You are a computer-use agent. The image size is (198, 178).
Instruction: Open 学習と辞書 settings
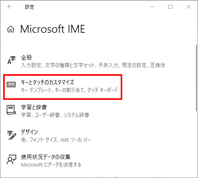point(34,107)
